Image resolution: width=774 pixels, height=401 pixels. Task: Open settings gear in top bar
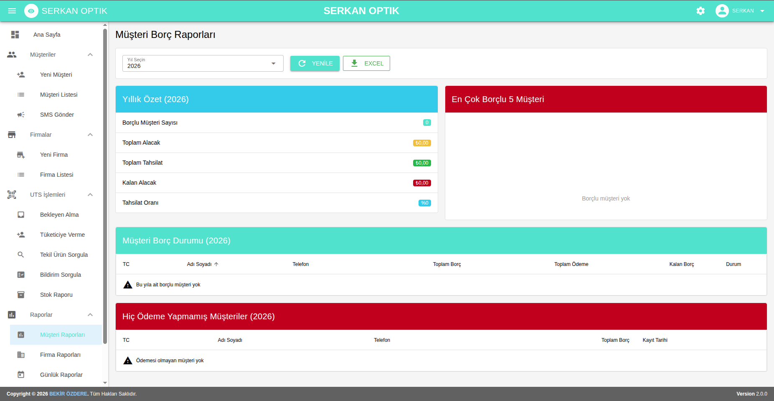[x=700, y=11]
